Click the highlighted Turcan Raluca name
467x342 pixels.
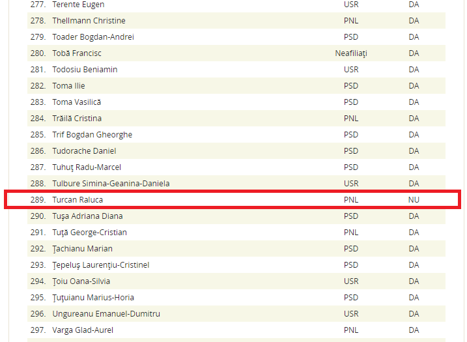[78, 200]
